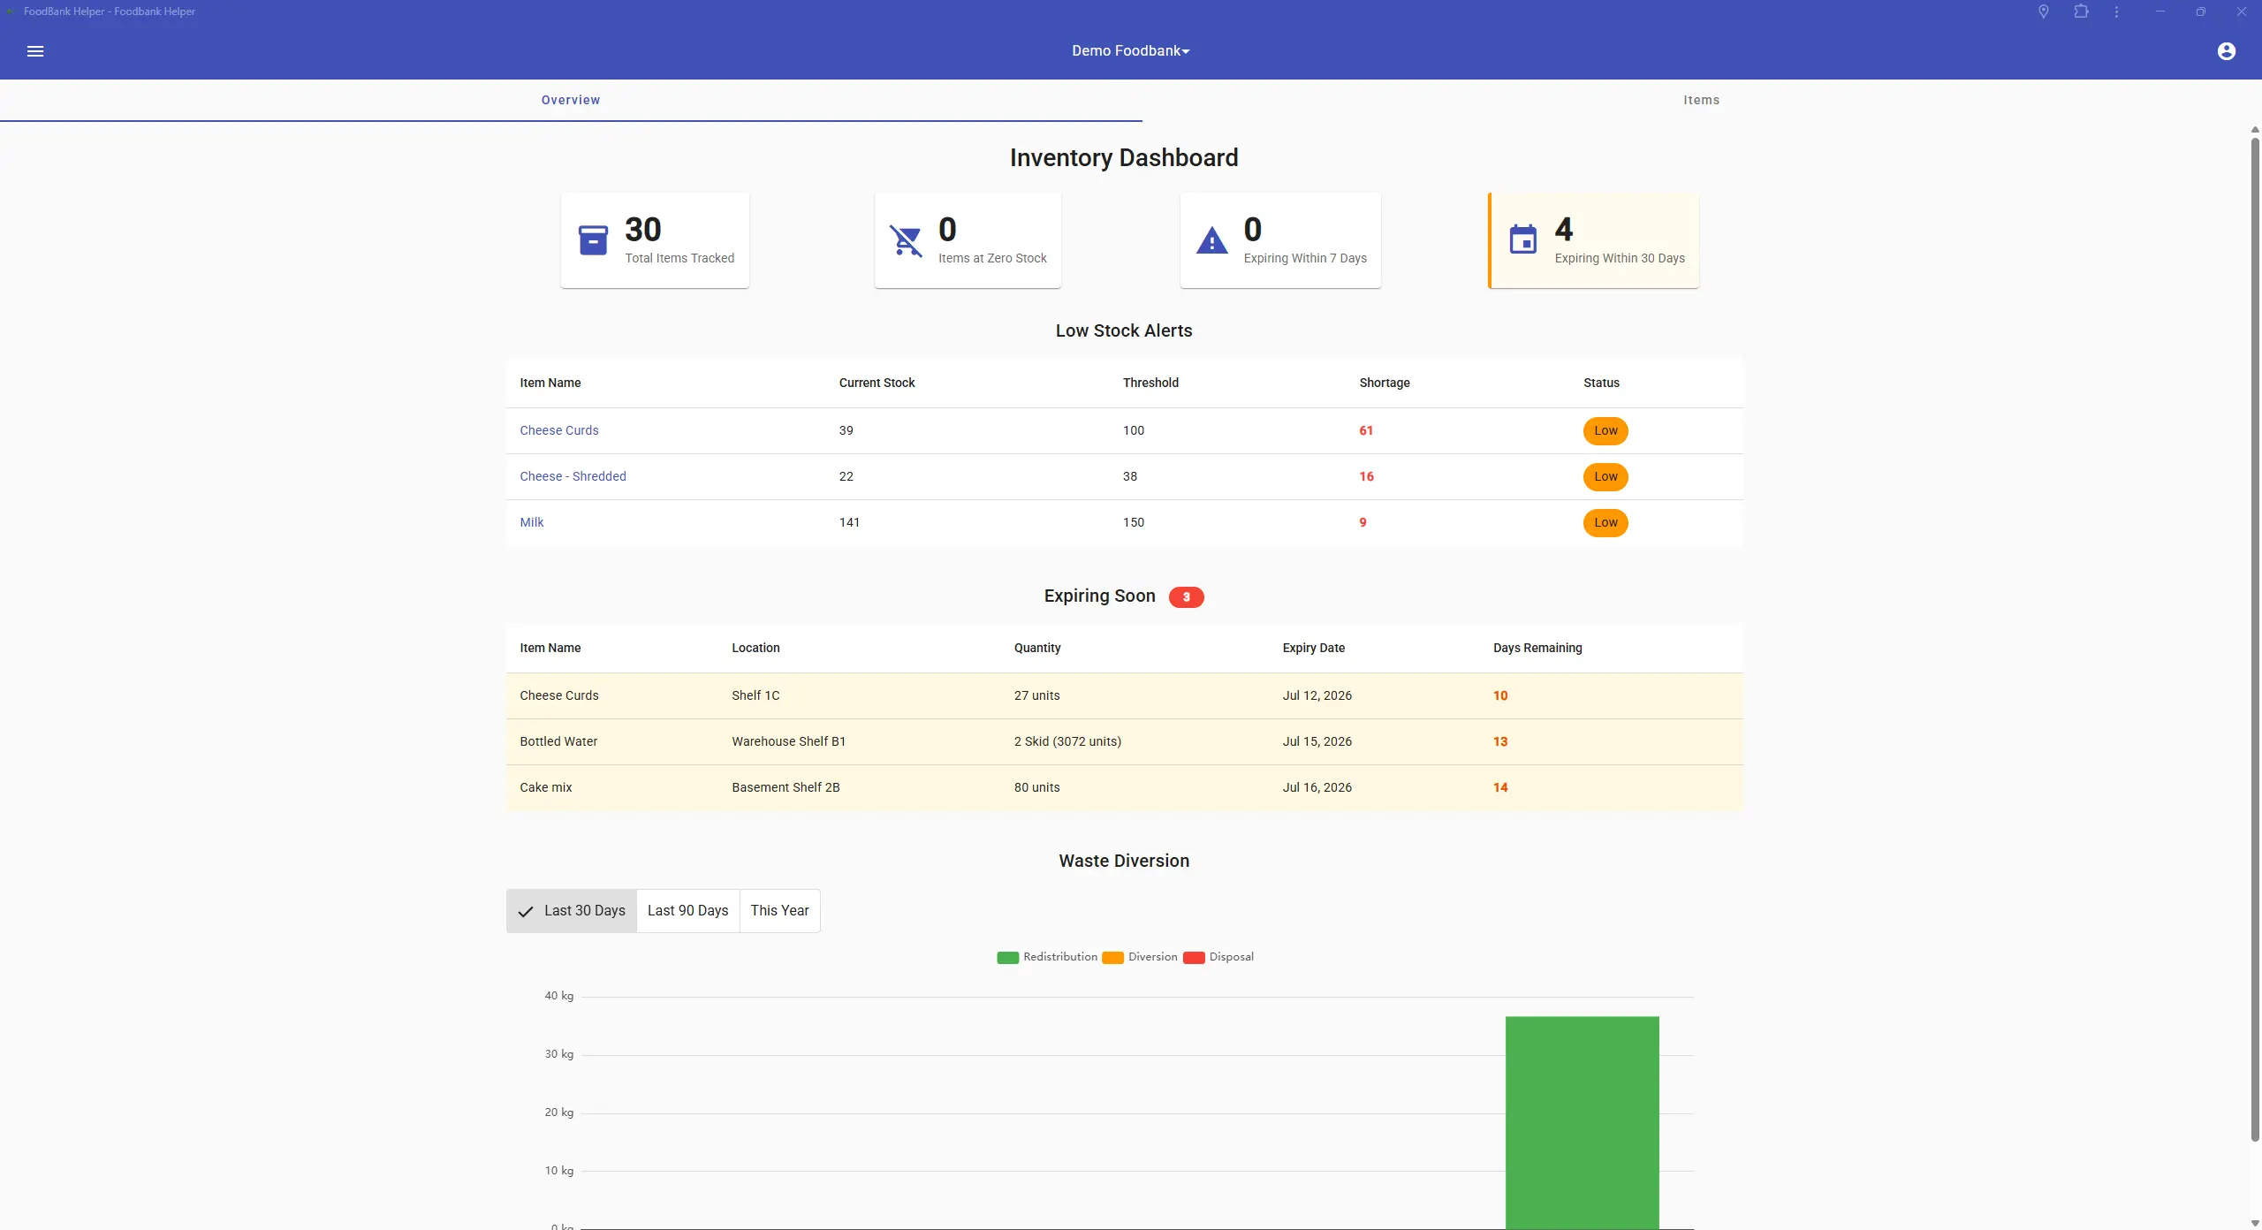Open the Cheese Curds low stock link
2262x1230 pixels.
tap(558, 430)
